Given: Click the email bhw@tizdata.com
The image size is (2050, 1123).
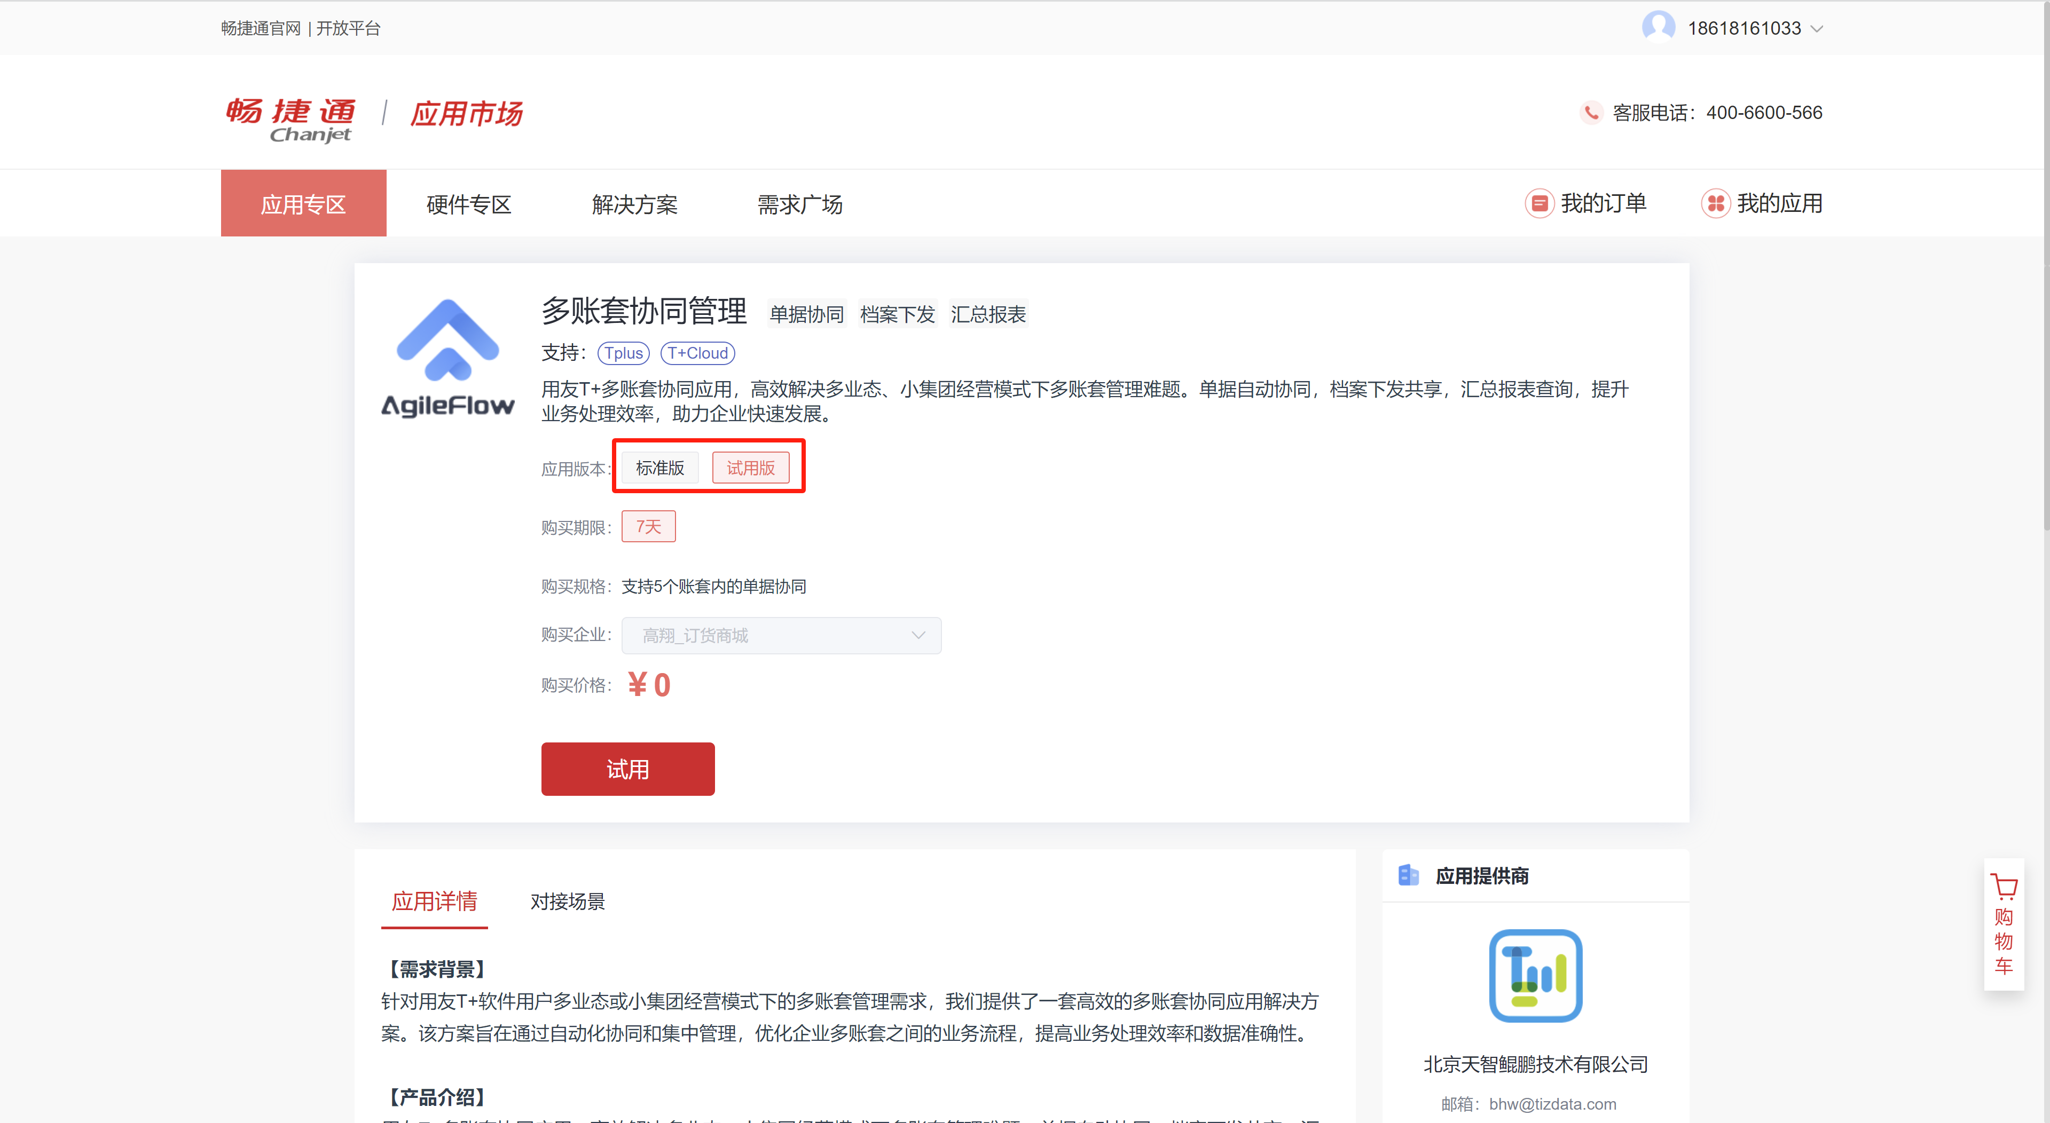Looking at the screenshot, I should pyautogui.click(x=1553, y=1104).
